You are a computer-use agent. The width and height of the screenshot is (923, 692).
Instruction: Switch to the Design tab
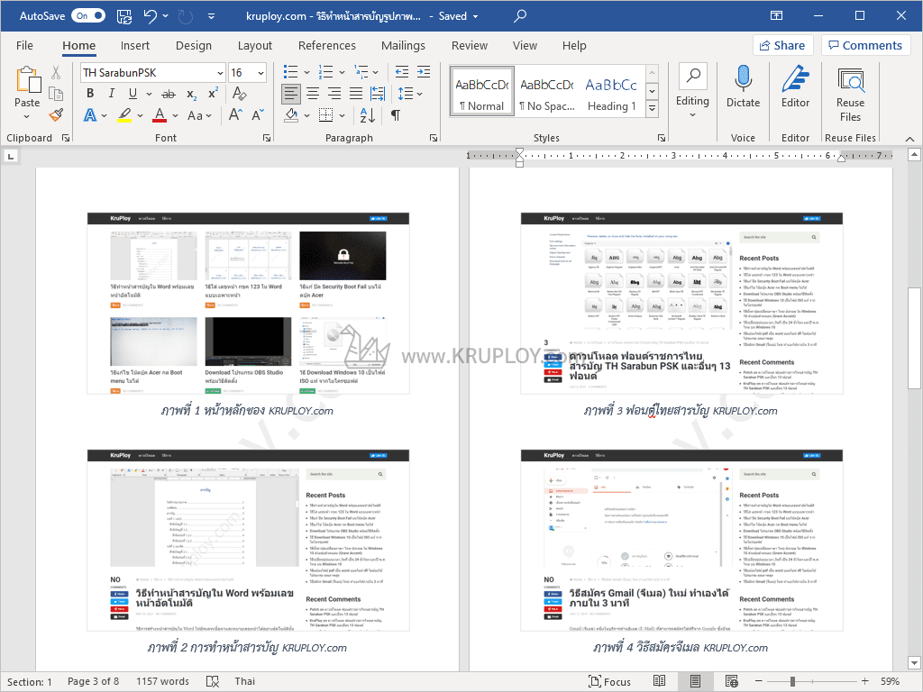(x=194, y=45)
